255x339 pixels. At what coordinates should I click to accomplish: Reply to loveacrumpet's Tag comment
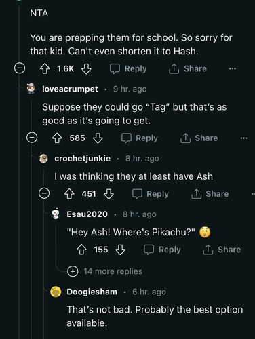coord(140,138)
